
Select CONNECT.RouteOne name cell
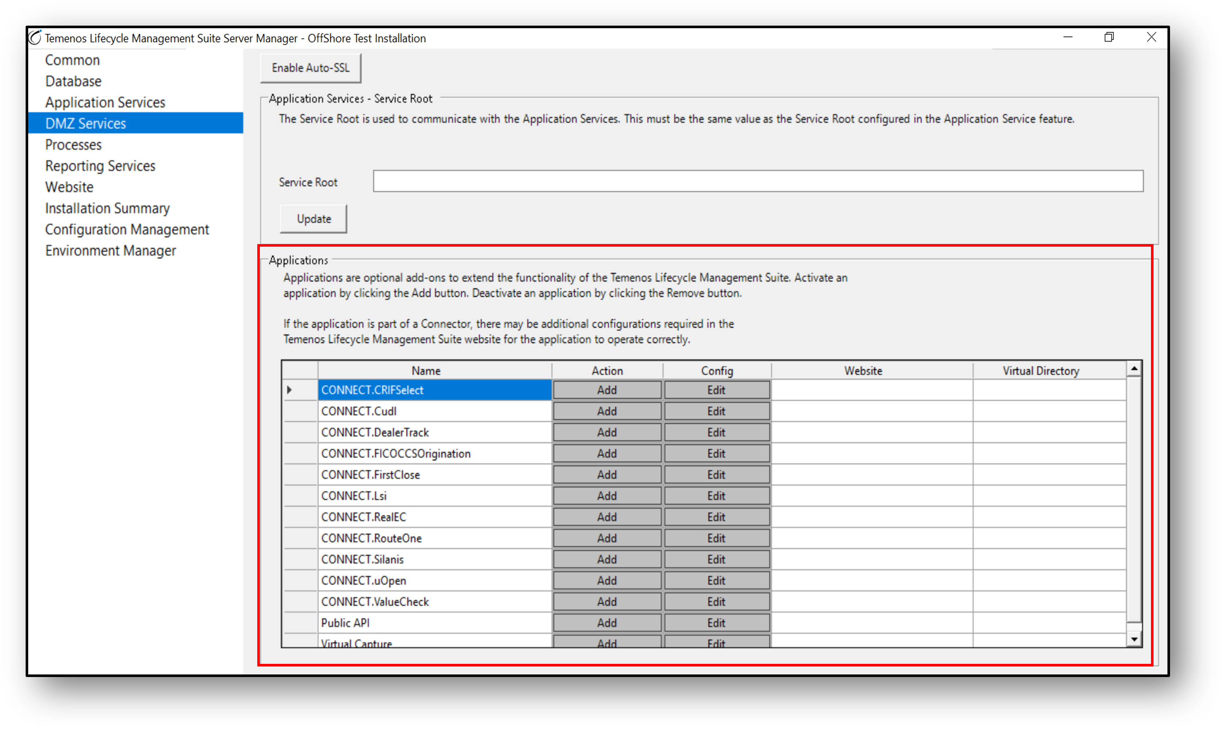435,538
